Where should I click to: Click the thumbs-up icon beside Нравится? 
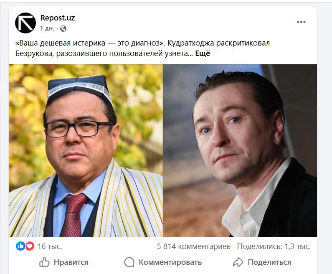click(44, 262)
